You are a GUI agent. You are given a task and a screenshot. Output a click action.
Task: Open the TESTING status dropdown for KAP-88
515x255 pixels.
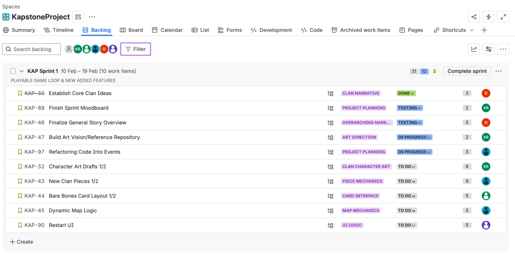(x=409, y=108)
